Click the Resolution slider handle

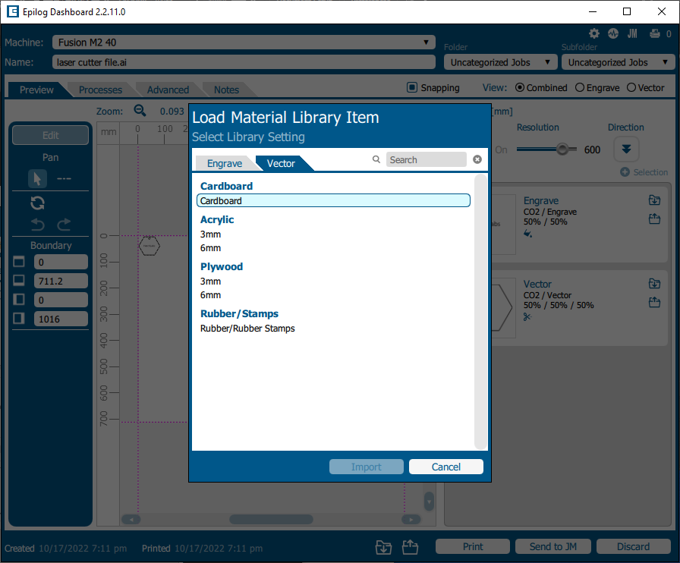pyautogui.click(x=562, y=149)
